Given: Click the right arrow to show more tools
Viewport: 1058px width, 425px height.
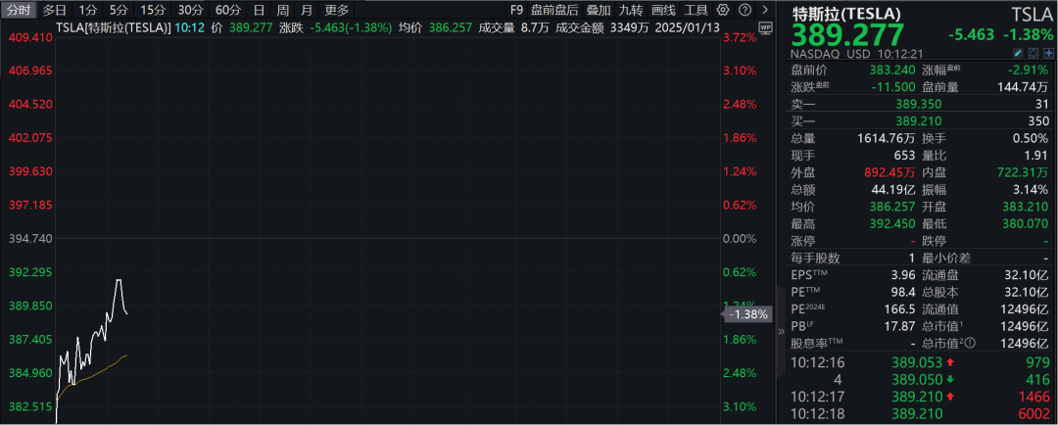Looking at the screenshot, I should pyautogui.click(x=764, y=10).
